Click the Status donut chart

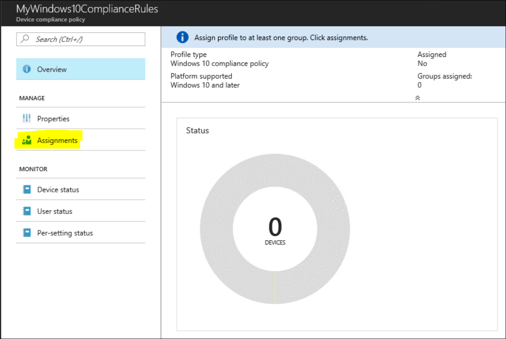coord(275,229)
